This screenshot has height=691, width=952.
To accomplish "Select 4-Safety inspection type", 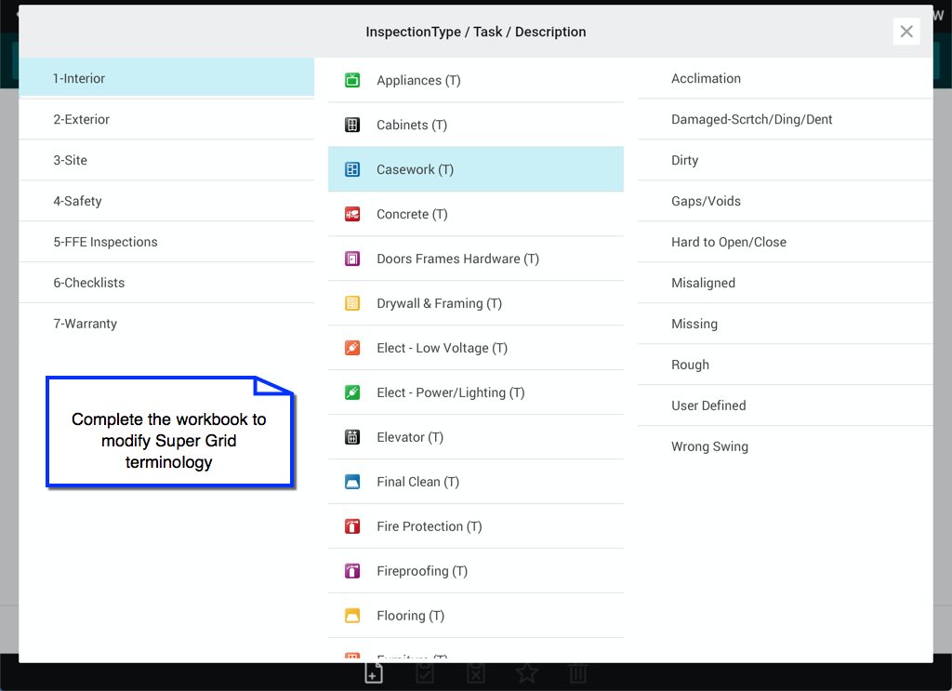I will click(77, 201).
